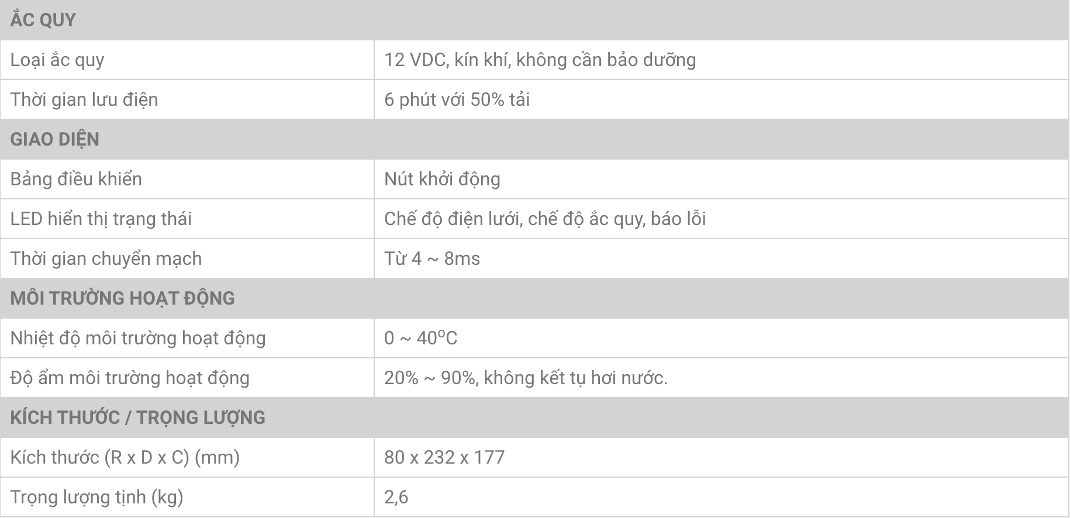Image resolution: width=1070 pixels, height=518 pixels.
Task: Select the "Loại ắc quy" label cell
Action: (57, 60)
